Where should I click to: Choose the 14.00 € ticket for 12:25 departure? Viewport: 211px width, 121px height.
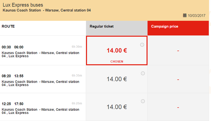click(x=117, y=107)
